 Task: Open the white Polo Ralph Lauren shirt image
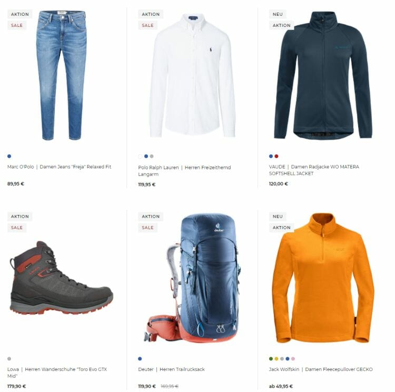point(193,76)
